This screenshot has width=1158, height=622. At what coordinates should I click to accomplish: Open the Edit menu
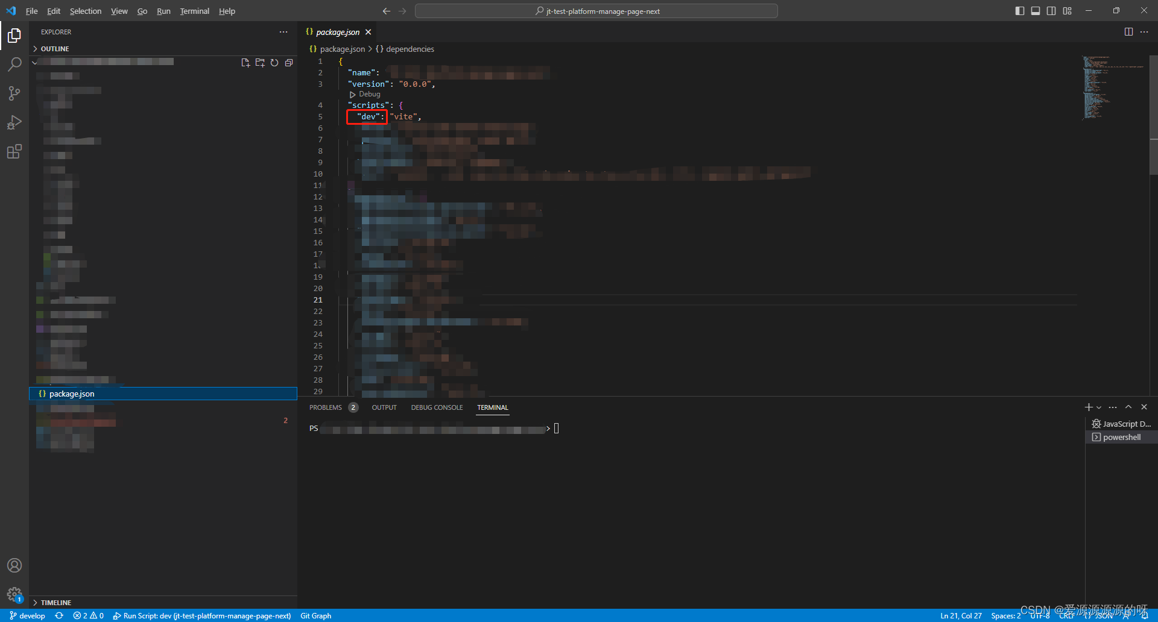(54, 11)
